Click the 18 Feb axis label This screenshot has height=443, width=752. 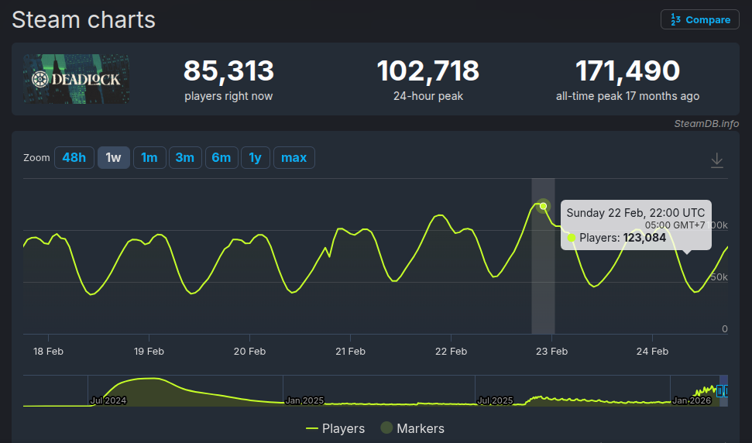pyautogui.click(x=48, y=352)
